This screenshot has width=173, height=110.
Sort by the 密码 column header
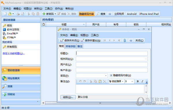pos(136,24)
